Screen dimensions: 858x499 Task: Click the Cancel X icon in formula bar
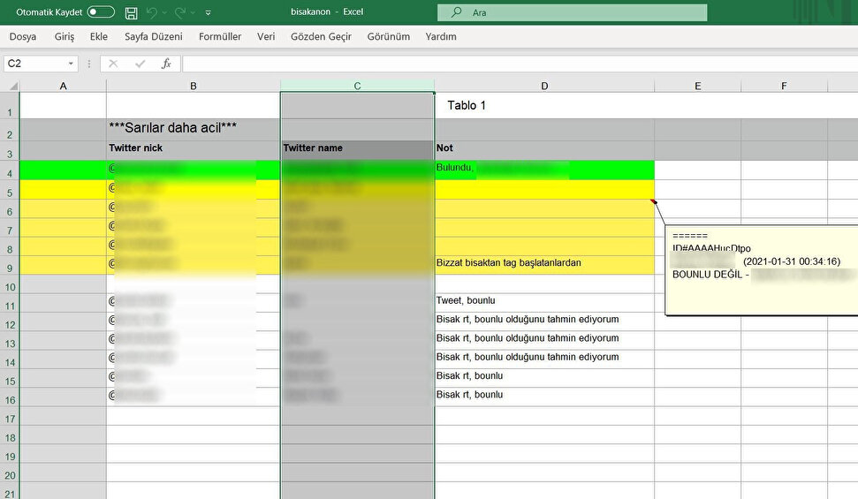[x=113, y=64]
